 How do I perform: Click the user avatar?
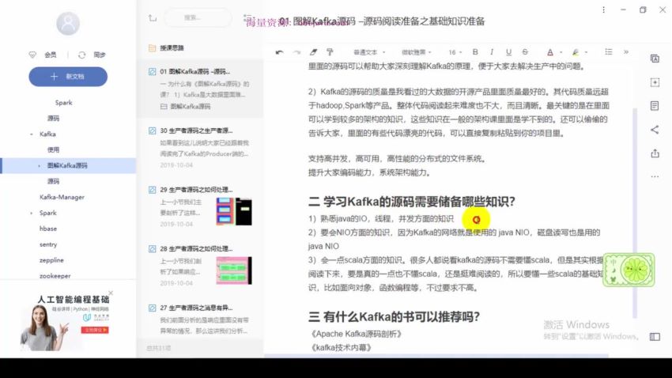(x=68, y=23)
